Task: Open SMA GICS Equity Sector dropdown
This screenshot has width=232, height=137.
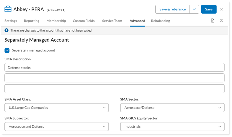Action: [x=172, y=127]
